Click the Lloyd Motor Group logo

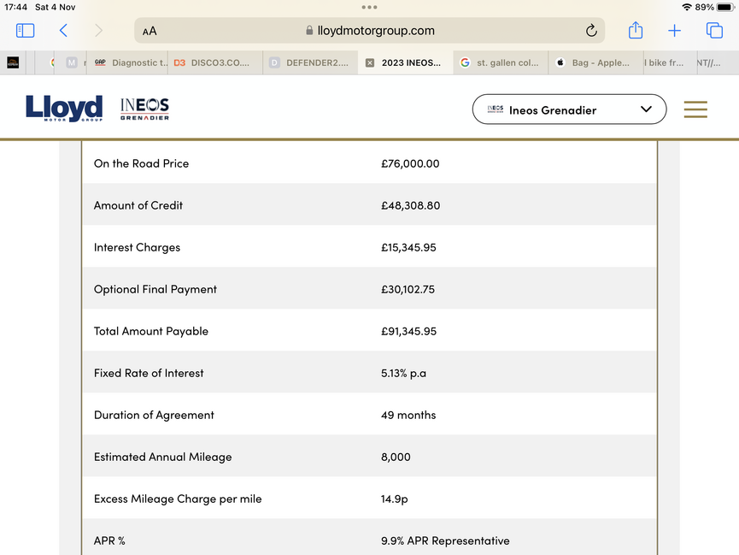(64, 108)
